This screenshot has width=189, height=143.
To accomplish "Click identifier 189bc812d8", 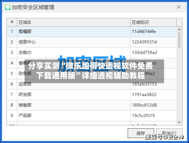I will coord(144,105).
